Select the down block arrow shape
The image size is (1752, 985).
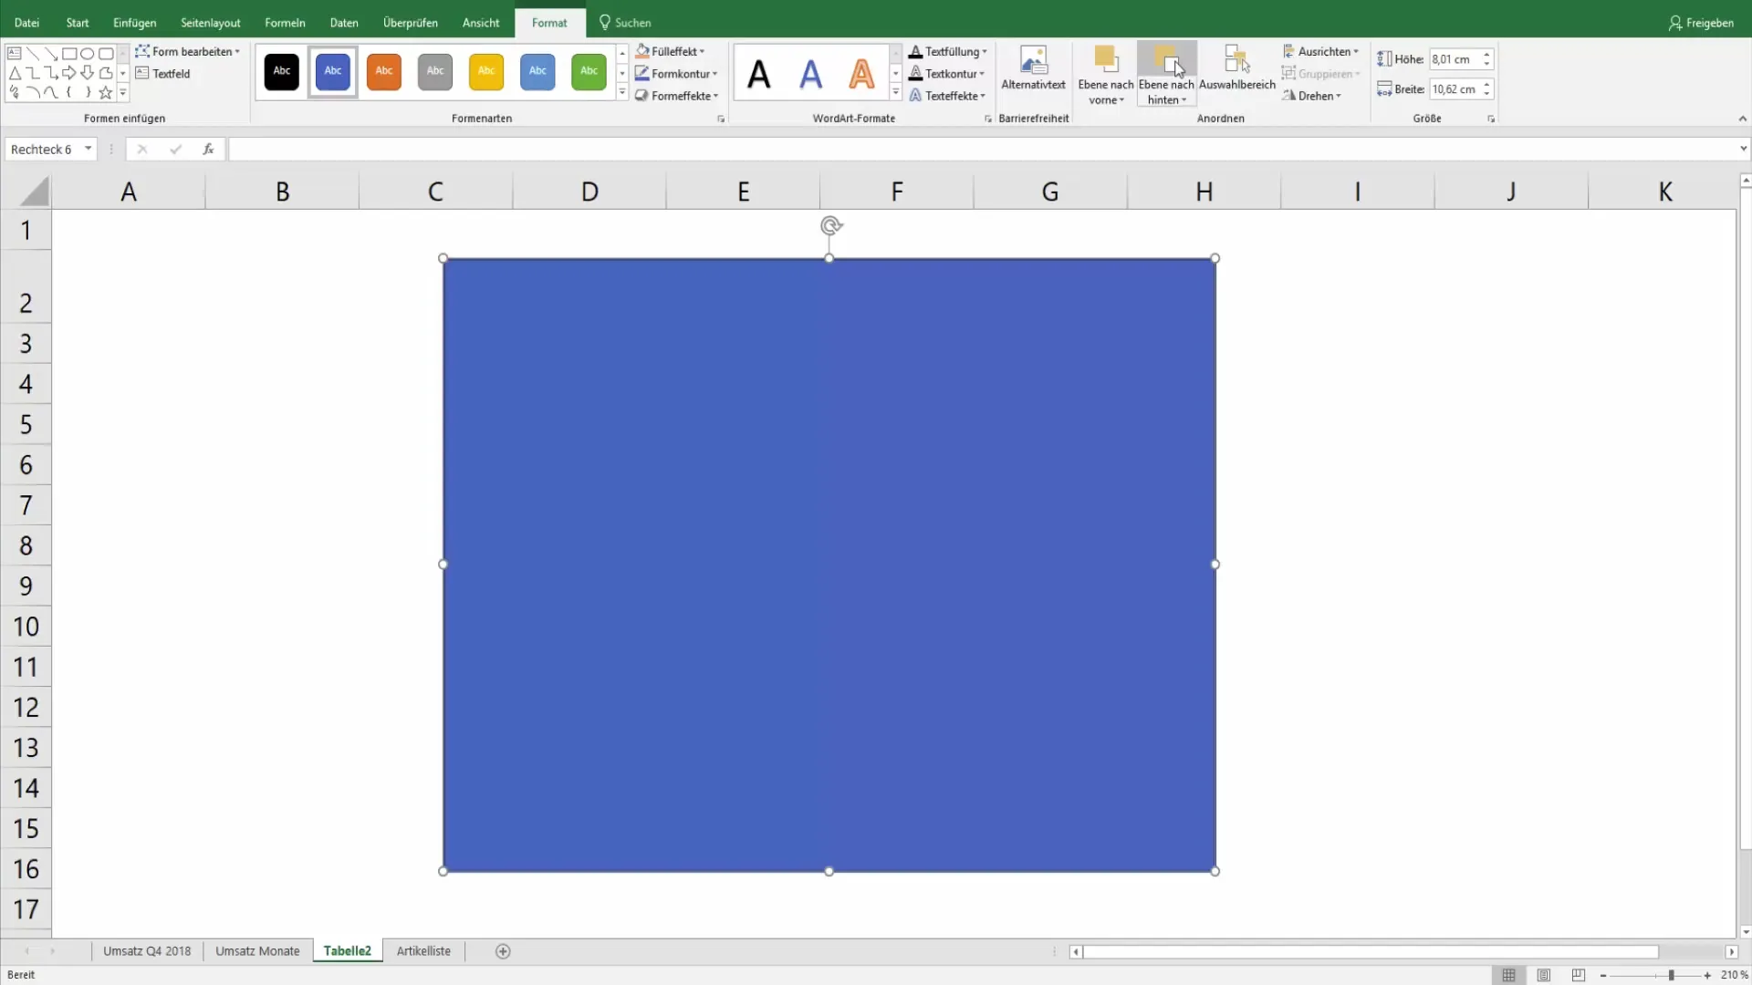(88, 72)
